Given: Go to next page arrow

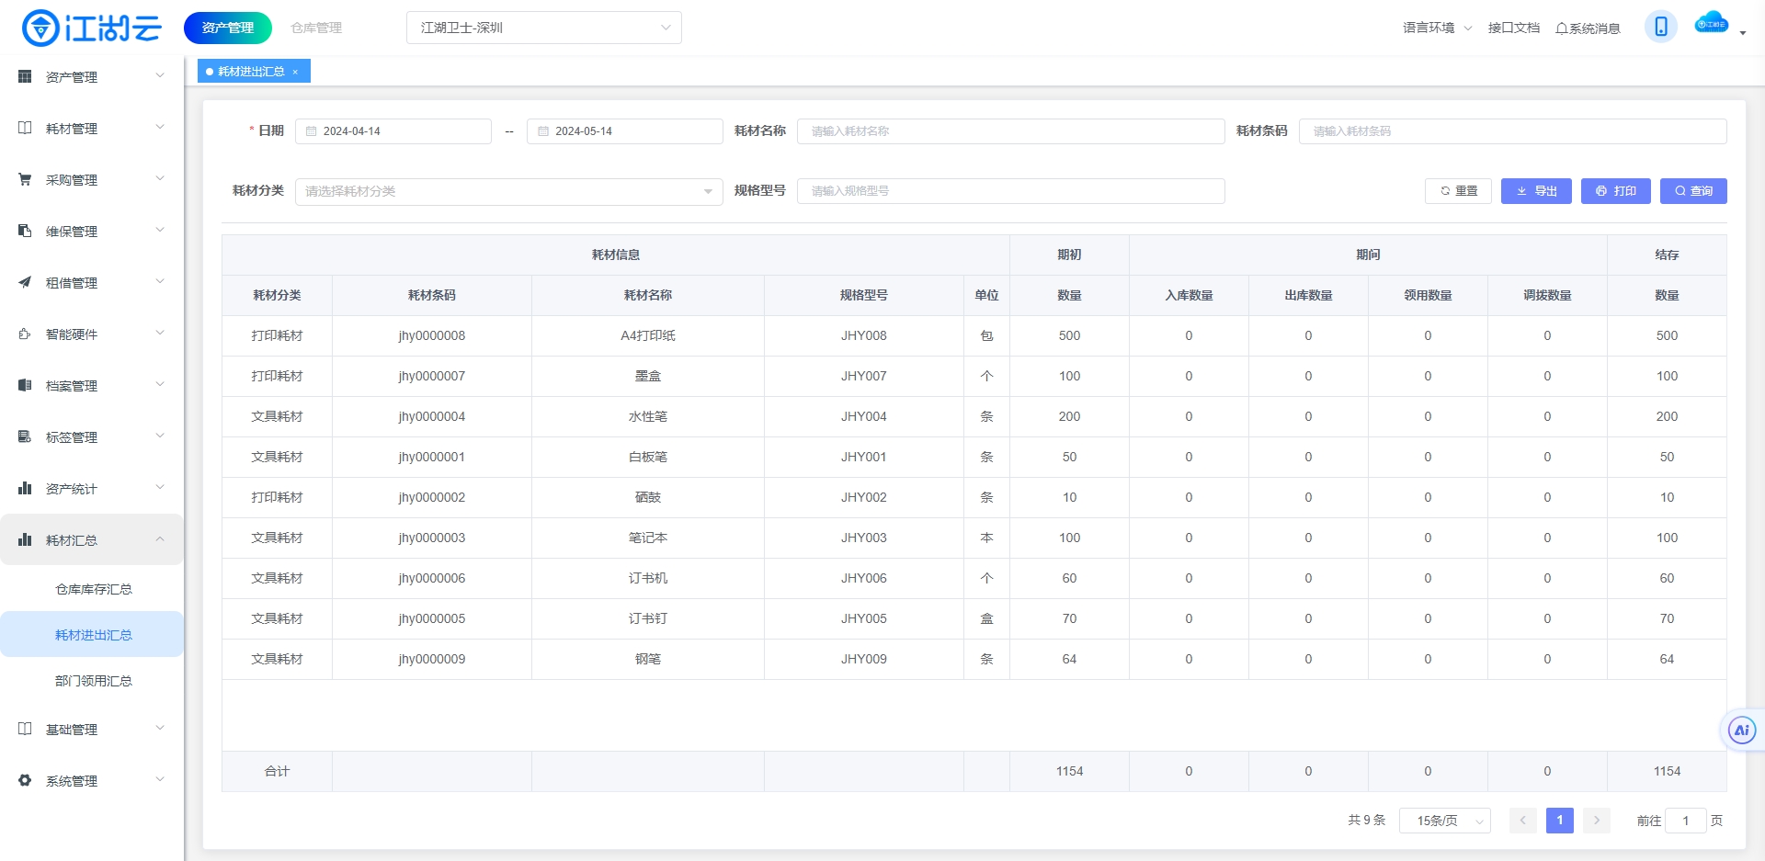Looking at the screenshot, I should tap(1597, 821).
